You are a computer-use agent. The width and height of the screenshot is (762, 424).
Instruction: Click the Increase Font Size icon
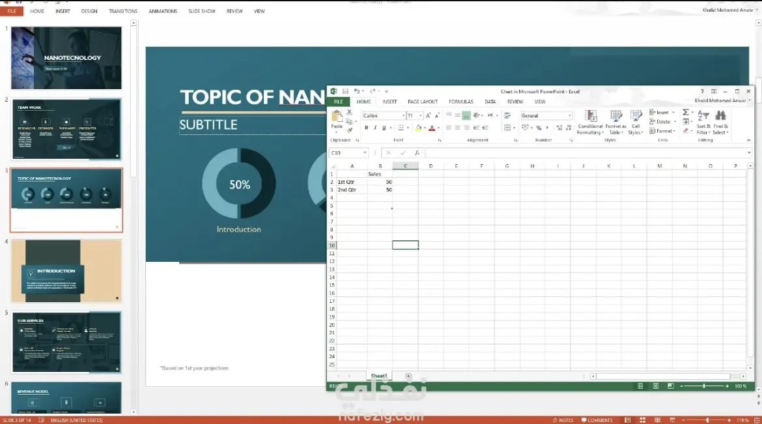point(428,116)
